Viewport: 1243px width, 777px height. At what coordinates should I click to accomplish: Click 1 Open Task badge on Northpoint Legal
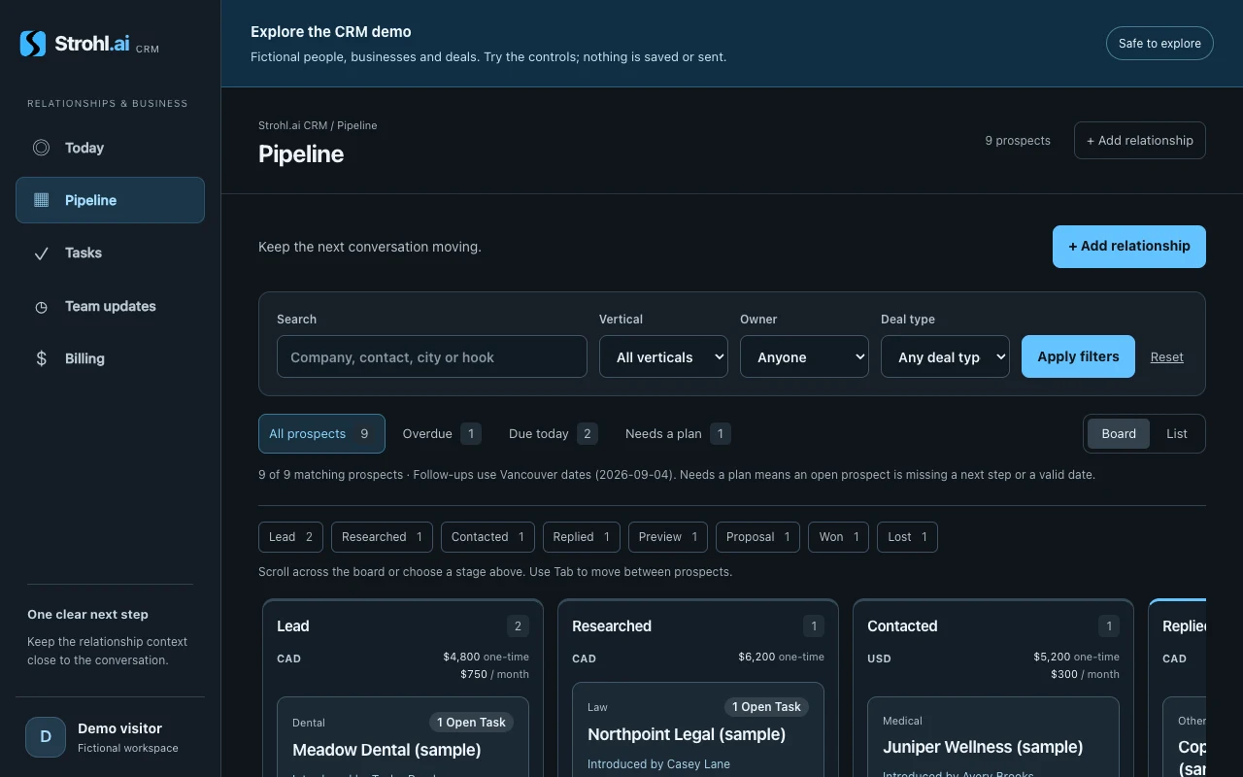(x=766, y=707)
